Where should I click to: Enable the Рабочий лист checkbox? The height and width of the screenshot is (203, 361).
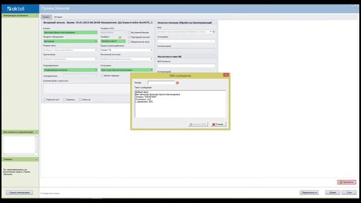pos(45,100)
